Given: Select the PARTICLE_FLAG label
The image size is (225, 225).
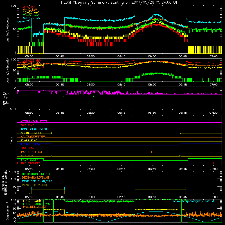Looking at the screenshot, I should click(31, 152).
